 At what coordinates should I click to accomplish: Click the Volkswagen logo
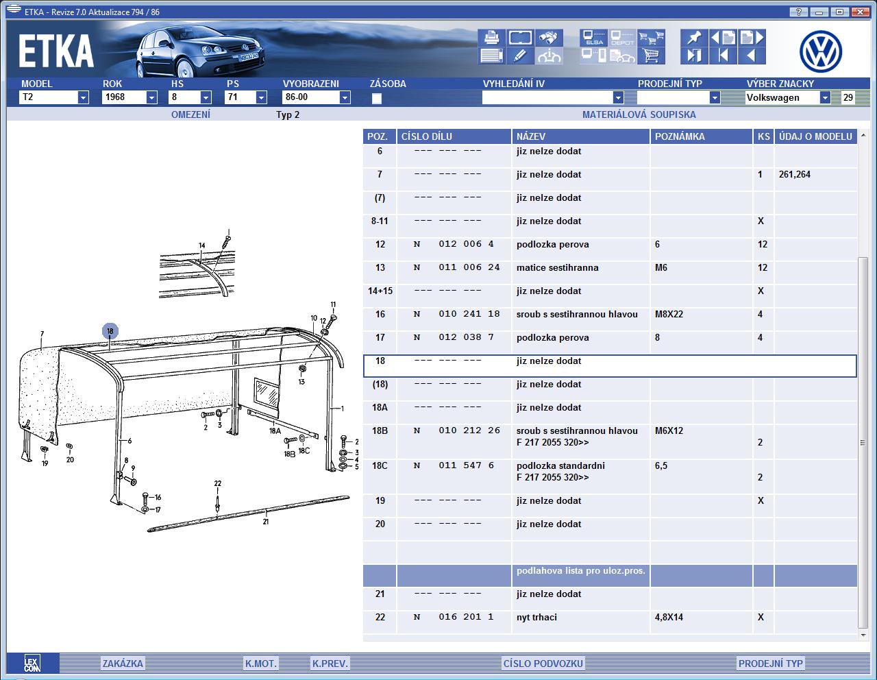click(821, 51)
